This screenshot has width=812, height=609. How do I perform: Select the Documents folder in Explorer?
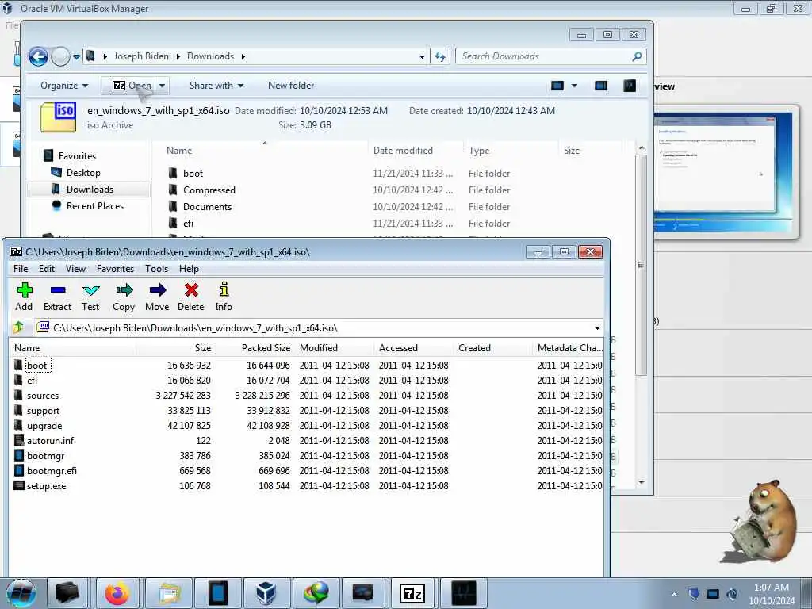[x=207, y=207]
